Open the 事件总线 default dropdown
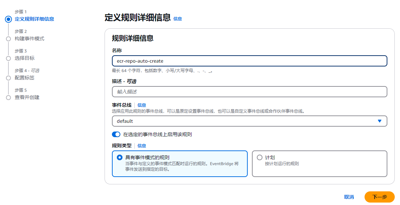Screen dimensions: 400x205 point(249,121)
